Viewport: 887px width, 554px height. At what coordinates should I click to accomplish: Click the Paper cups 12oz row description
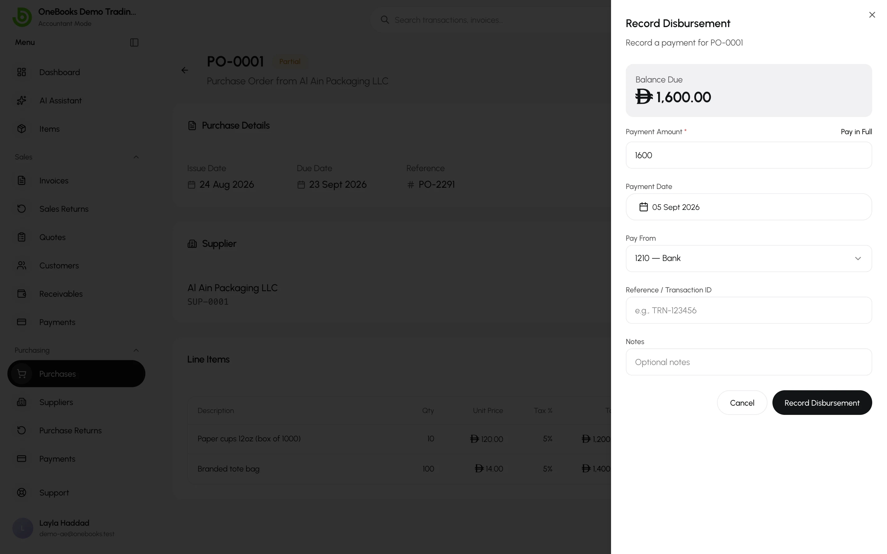pyautogui.click(x=249, y=439)
